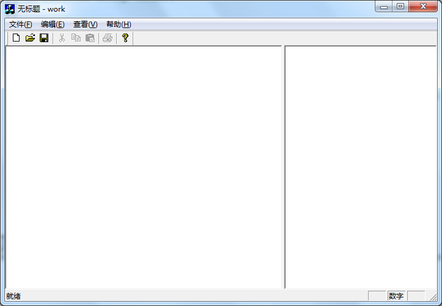Click inside the left white pane

coord(144,167)
